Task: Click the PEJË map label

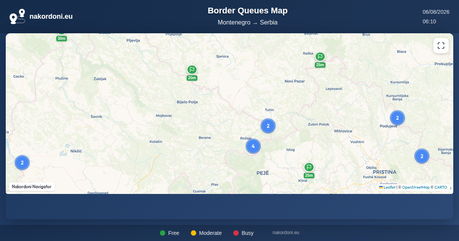Action: click(263, 173)
